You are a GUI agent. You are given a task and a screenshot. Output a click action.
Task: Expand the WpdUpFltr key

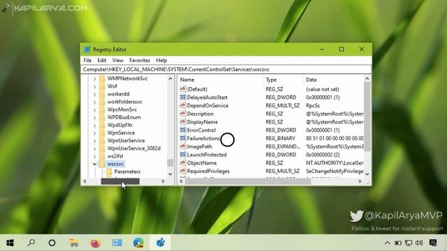tap(95, 125)
